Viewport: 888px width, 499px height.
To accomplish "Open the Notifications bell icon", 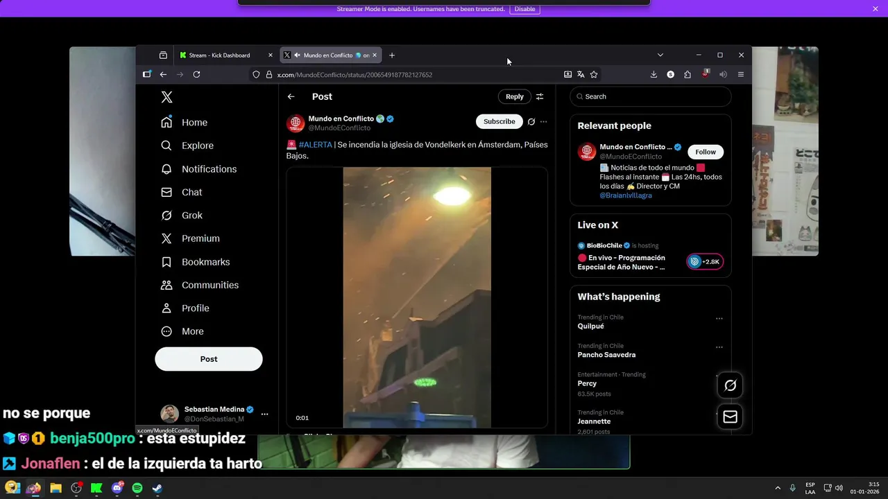I will (166, 169).
